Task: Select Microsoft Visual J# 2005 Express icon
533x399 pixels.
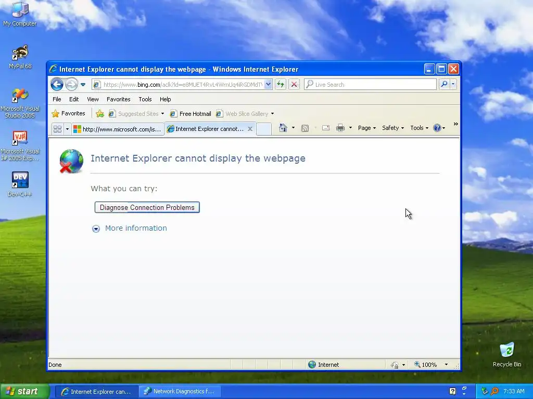Action: tap(20, 146)
